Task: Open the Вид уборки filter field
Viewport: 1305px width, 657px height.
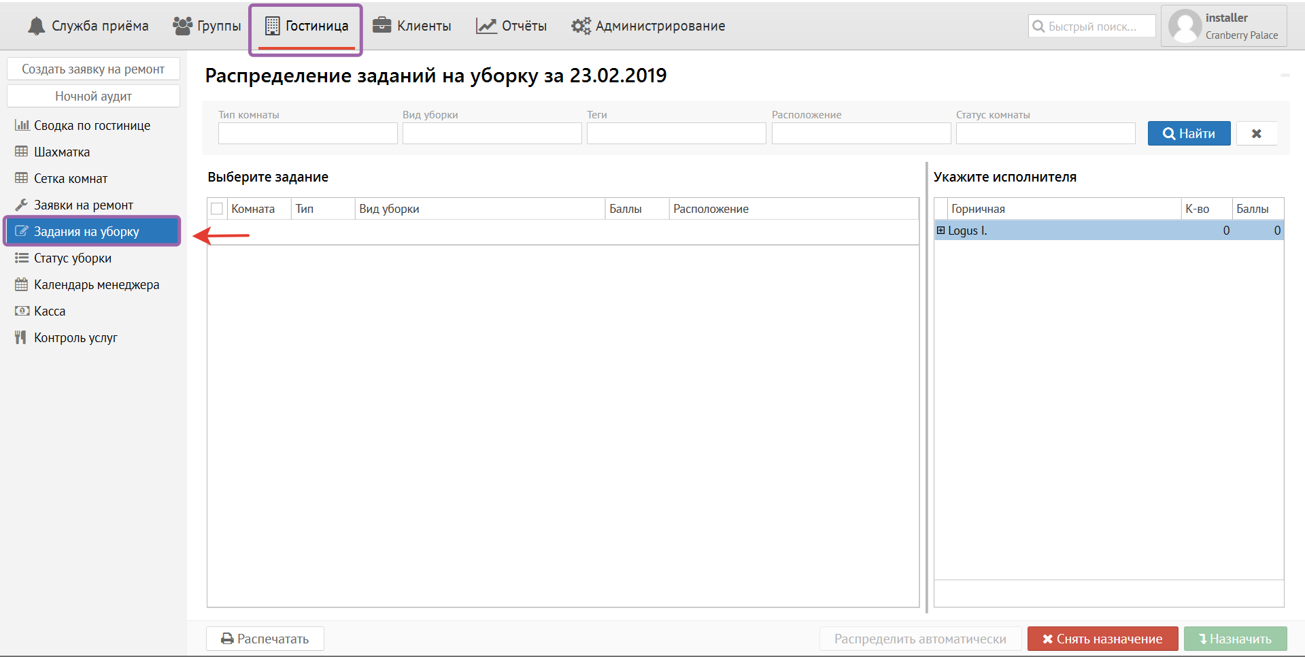Action: click(492, 133)
